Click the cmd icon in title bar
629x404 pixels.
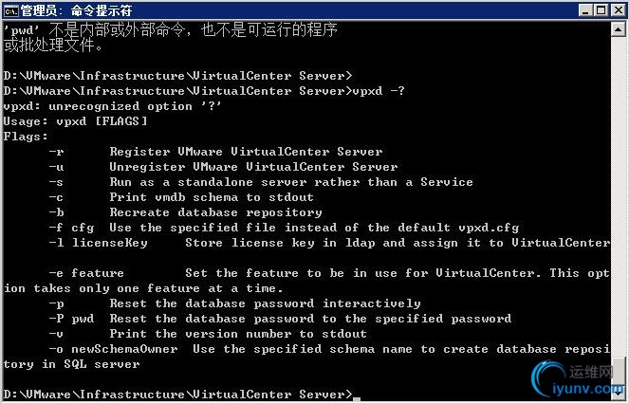pyautogui.click(x=10, y=10)
